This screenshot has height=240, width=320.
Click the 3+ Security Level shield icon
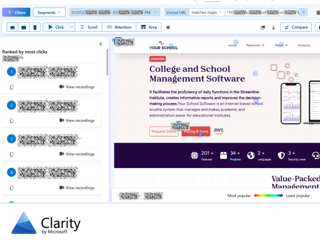coord(281,155)
